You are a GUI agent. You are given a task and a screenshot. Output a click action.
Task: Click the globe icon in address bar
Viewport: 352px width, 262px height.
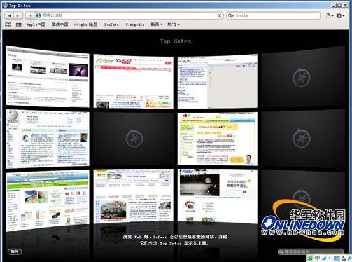(38, 16)
